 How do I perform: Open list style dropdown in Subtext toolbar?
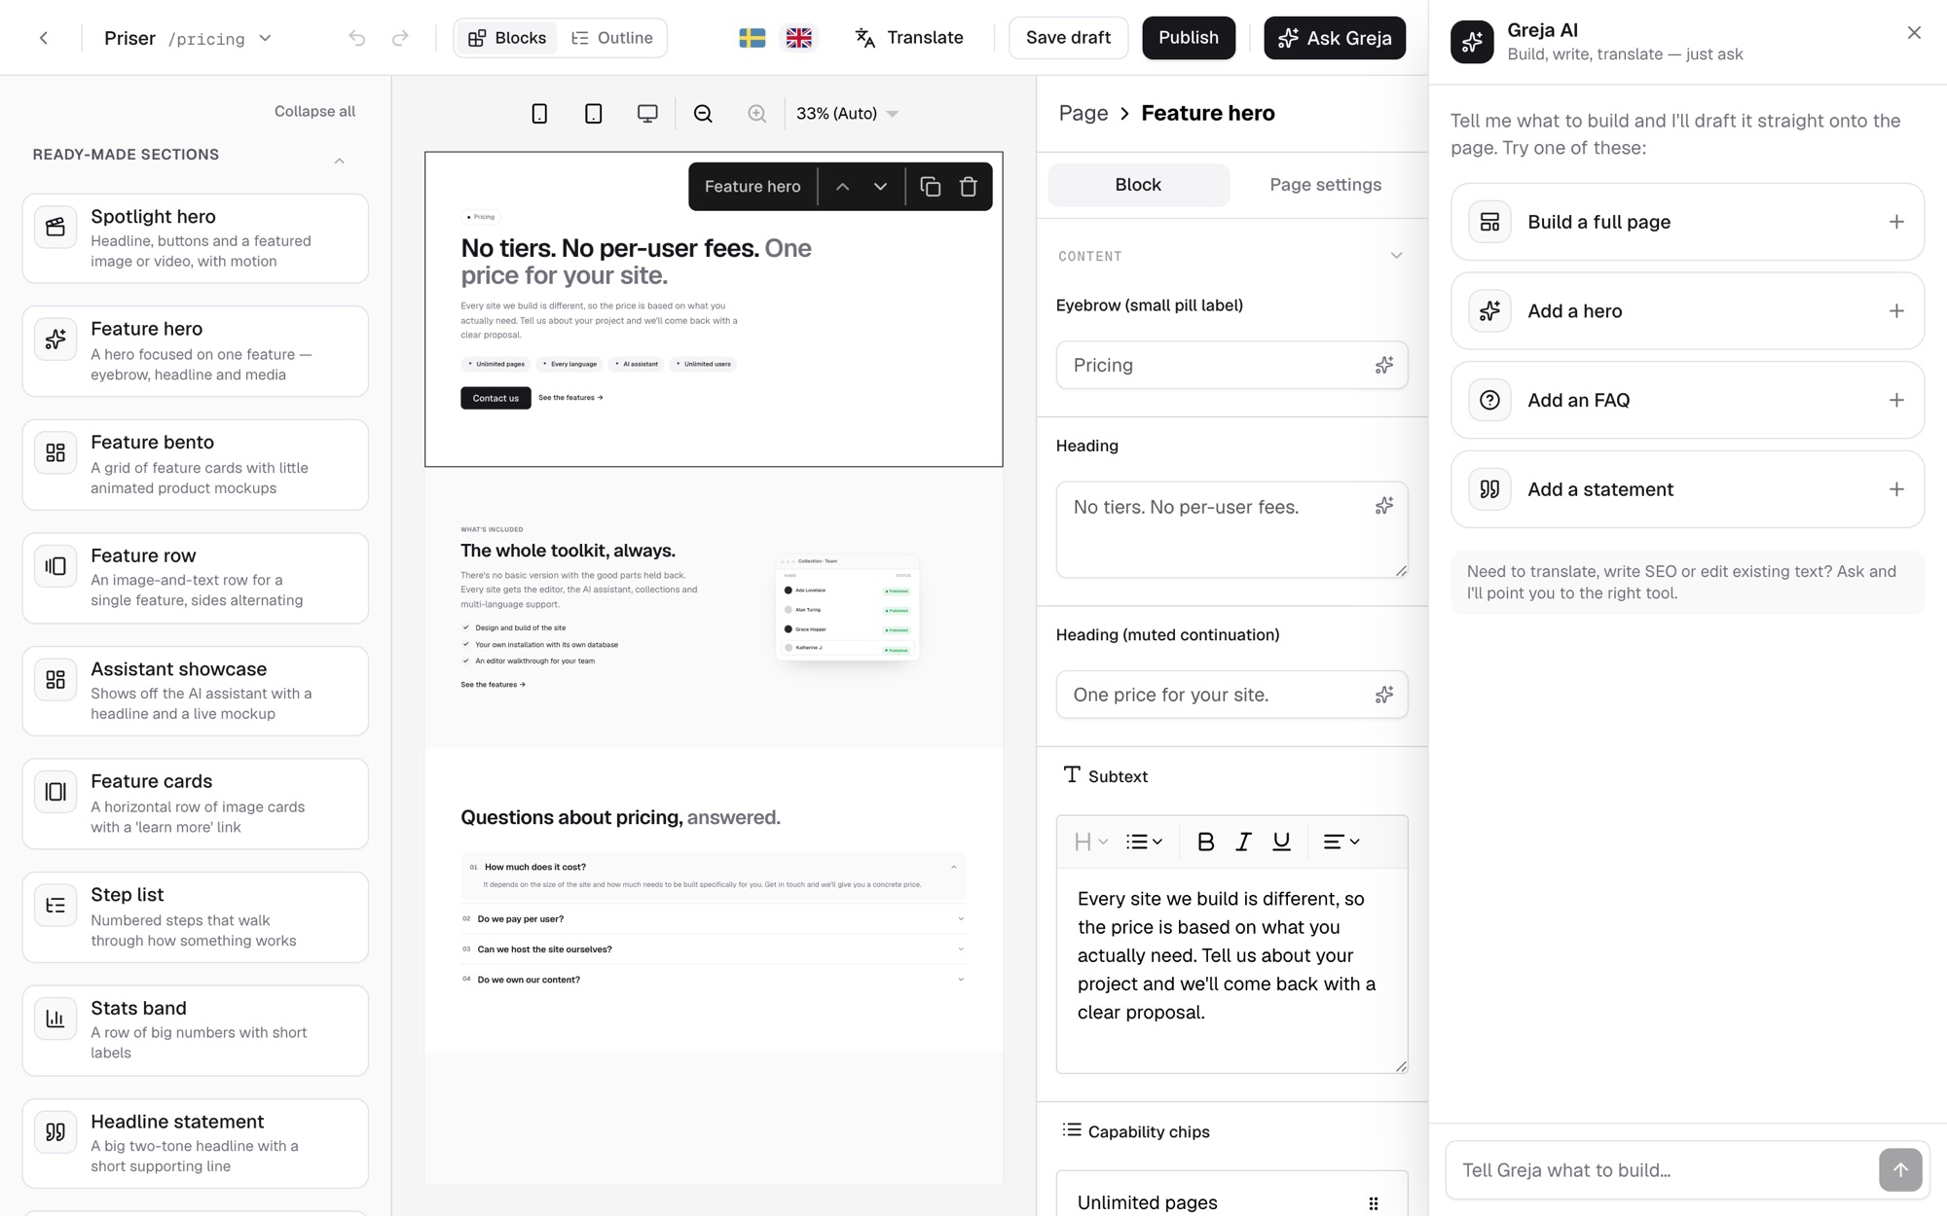click(x=1144, y=841)
